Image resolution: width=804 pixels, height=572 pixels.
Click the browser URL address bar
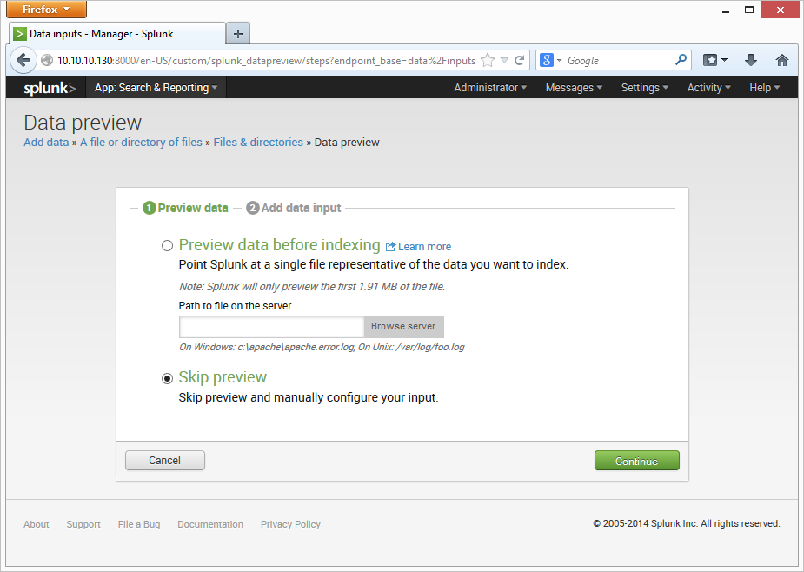pyautogui.click(x=266, y=61)
